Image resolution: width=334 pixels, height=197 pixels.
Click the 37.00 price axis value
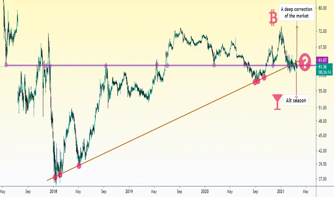click(322, 179)
